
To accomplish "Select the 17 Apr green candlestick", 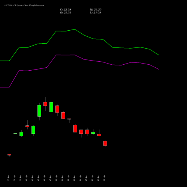I will point(51,107).
